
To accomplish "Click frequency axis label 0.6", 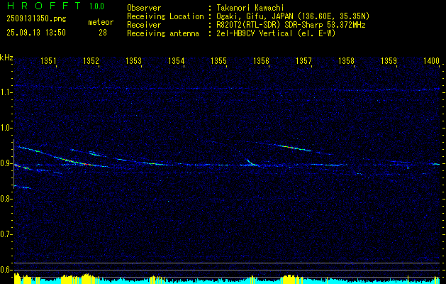I will tap(6, 270).
